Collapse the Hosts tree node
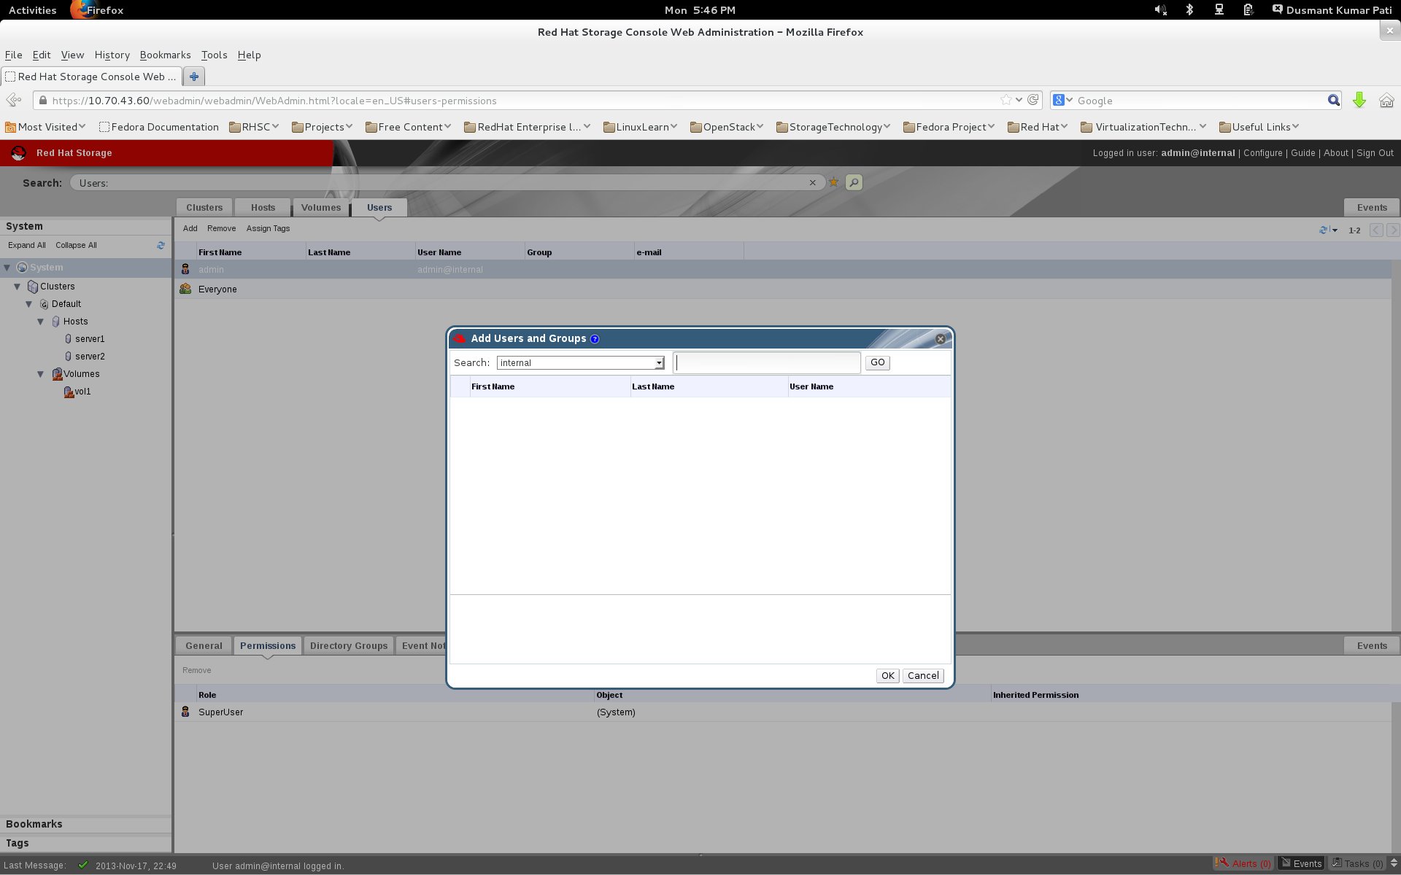The height and width of the screenshot is (875, 1401). [x=41, y=322]
